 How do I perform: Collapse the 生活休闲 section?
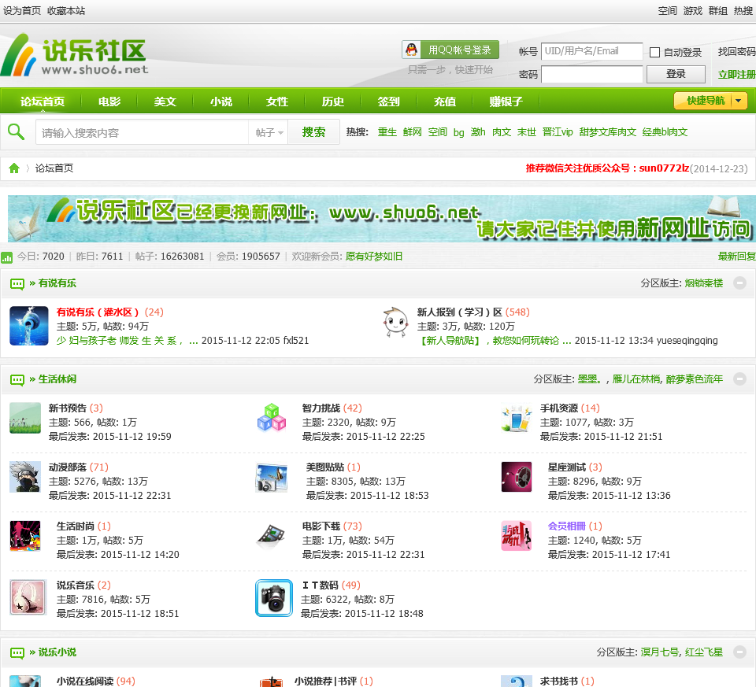pos(739,379)
